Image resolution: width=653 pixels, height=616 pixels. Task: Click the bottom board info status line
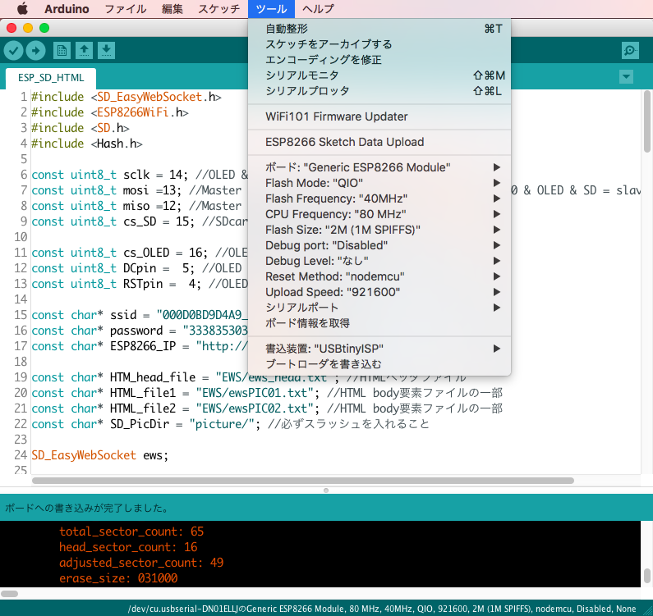pyautogui.click(x=382, y=609)
